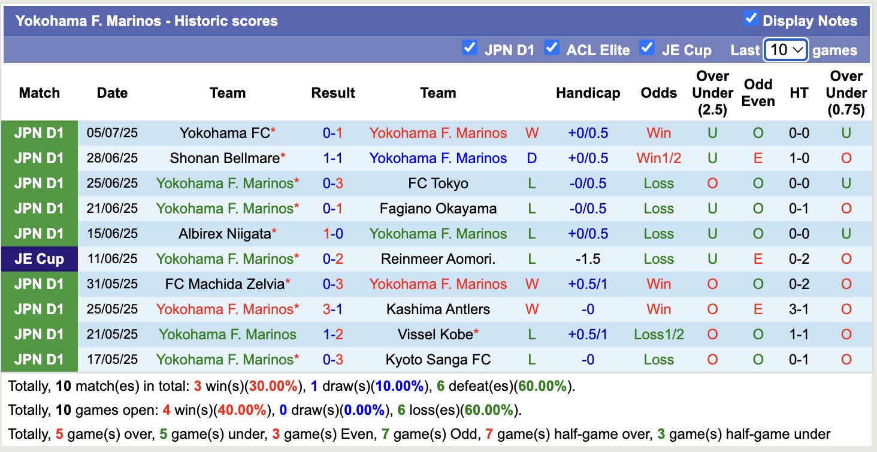Click the JPN D1 badge on the 31/05/25 row

click(x=39, y=284)
